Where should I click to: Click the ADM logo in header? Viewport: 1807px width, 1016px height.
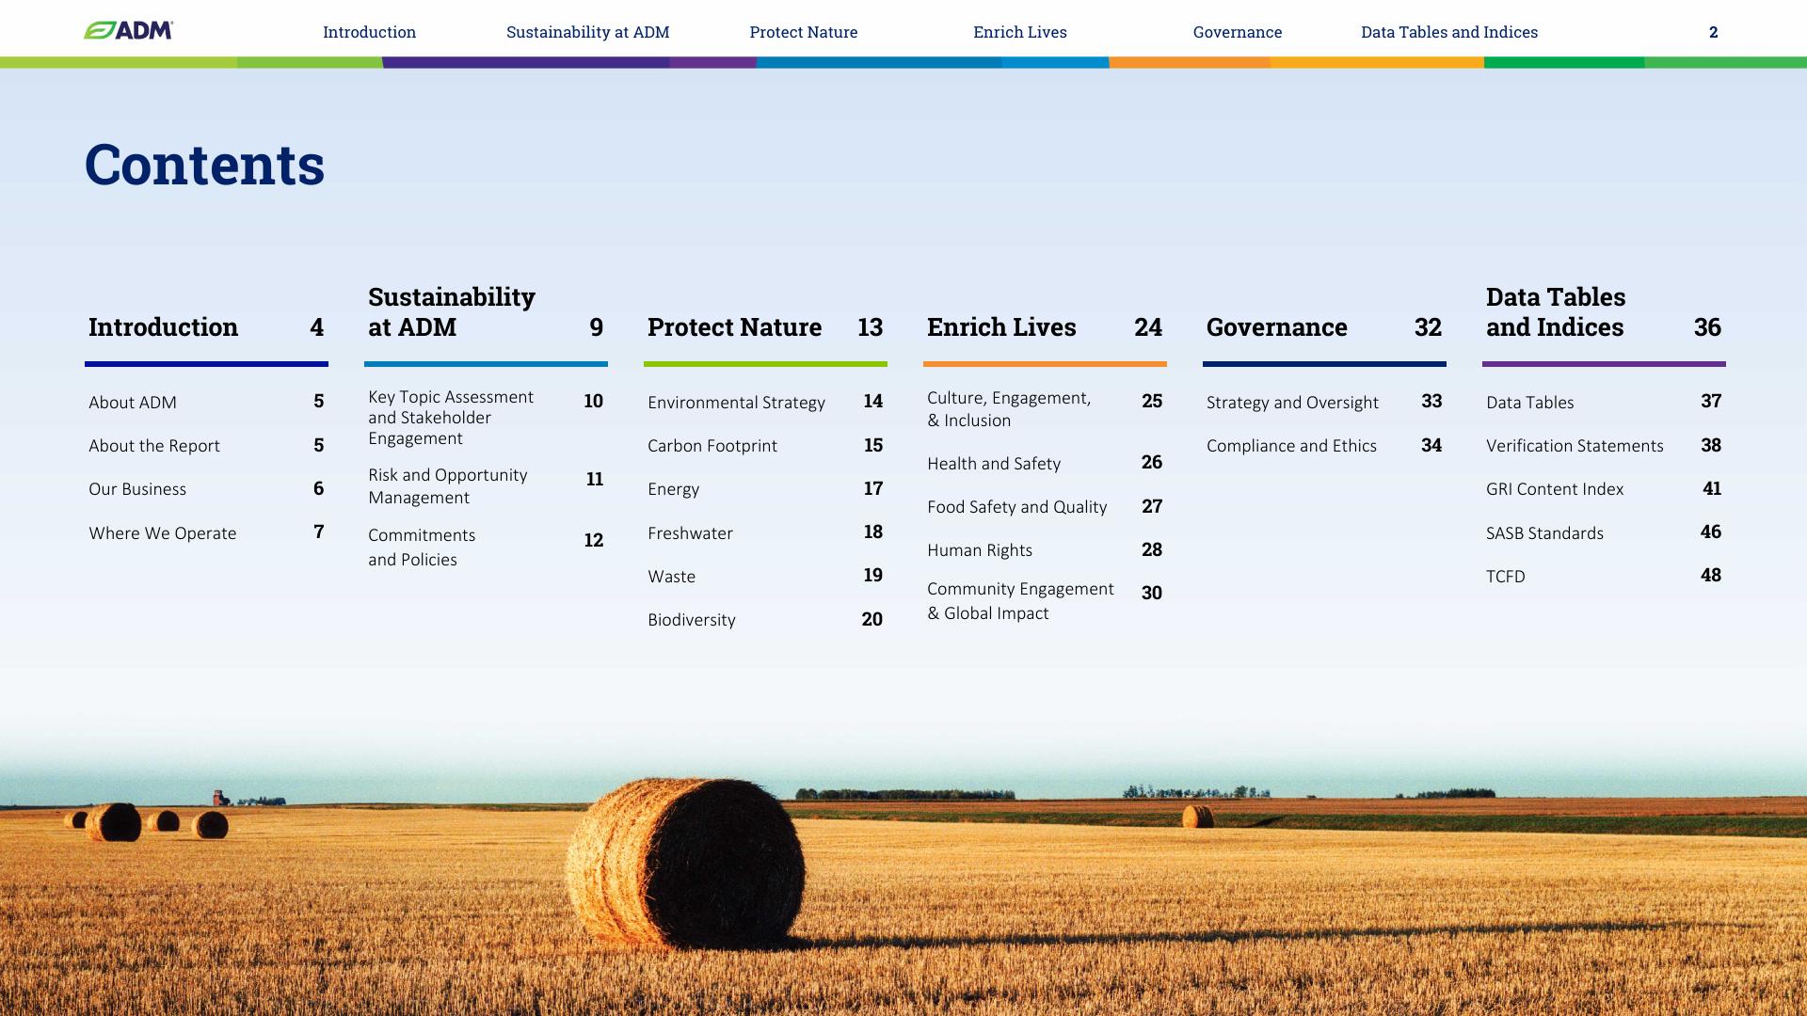click(129, 31)
